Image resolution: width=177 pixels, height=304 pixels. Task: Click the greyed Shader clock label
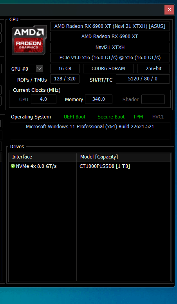tap(130, 100)
